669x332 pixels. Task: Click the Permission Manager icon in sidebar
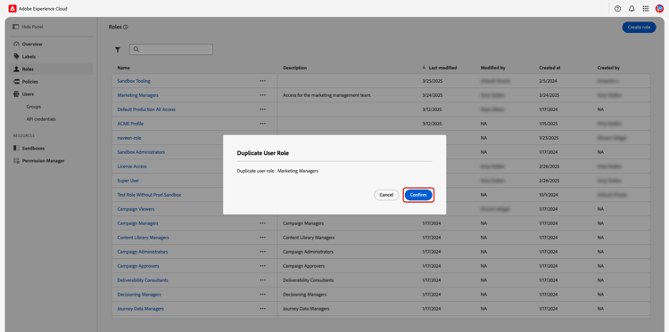(x=16, y=161)
